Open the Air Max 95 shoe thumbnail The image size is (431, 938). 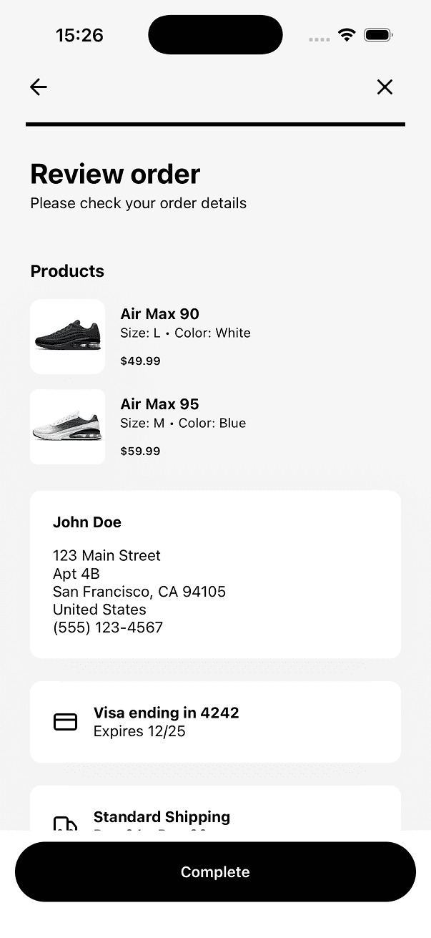pos(67,426)
